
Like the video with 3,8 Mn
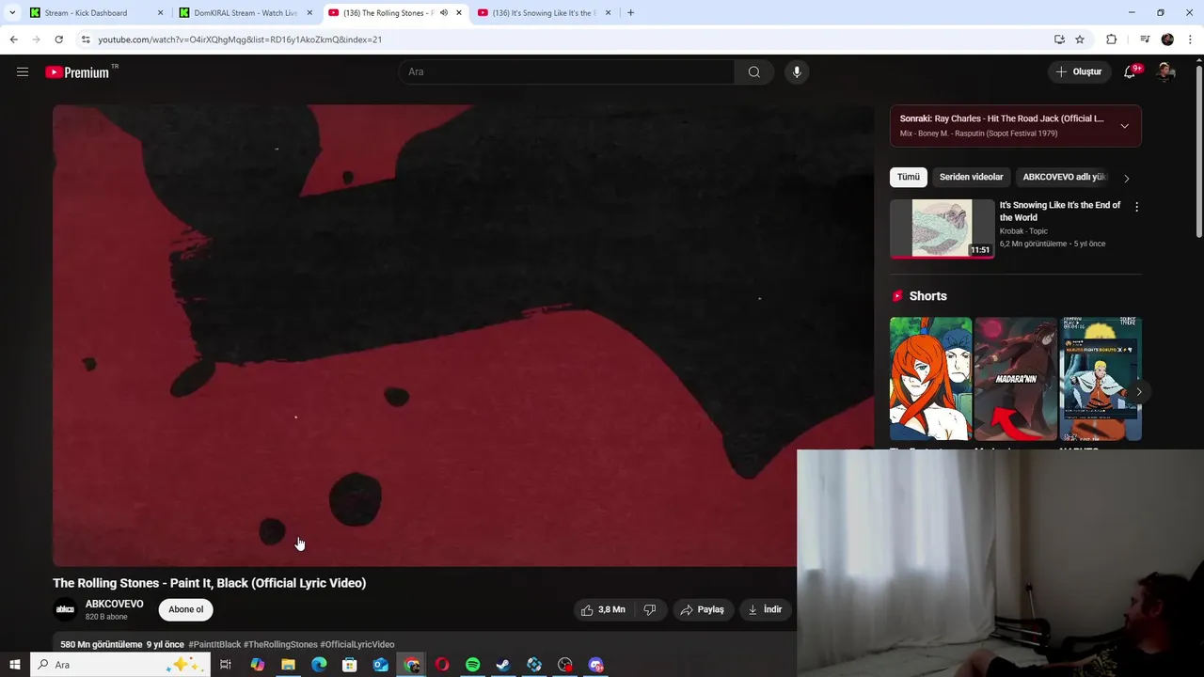pyautogui.click(x=602, y=609)
